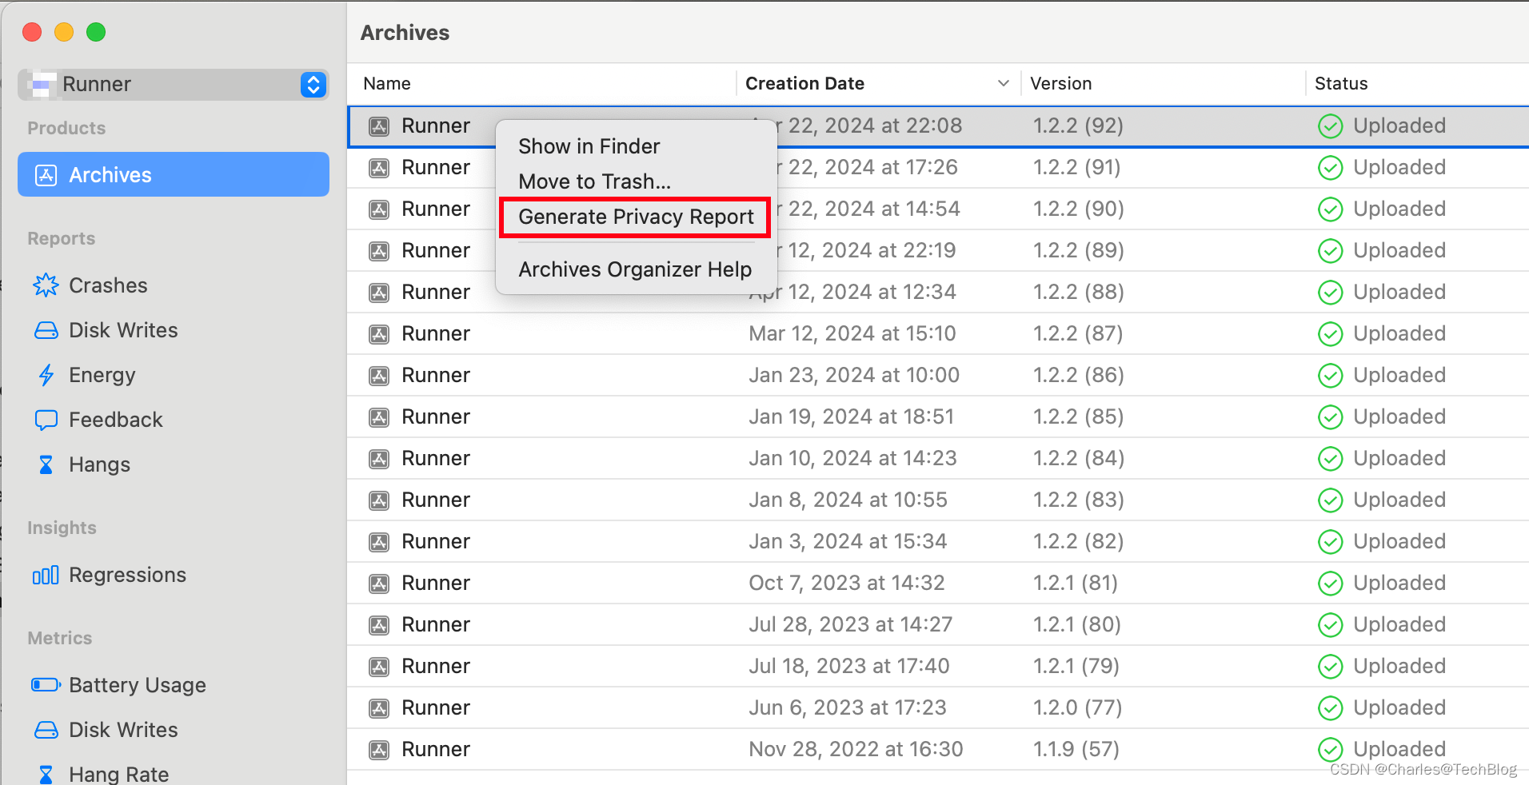Click archive icon for version 1.2.2 (92)
The width and height of the screenshot is (1529, 785).
click(x=379, y=126)
